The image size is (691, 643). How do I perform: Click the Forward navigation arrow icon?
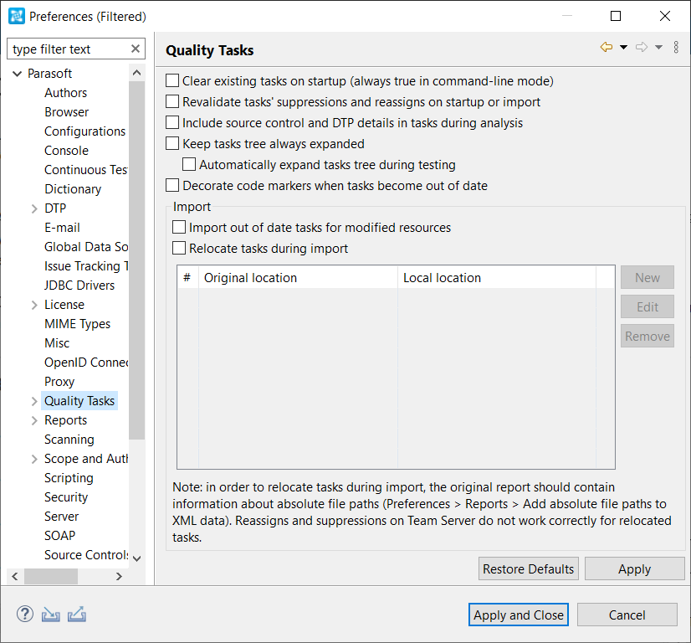point(642,47)
